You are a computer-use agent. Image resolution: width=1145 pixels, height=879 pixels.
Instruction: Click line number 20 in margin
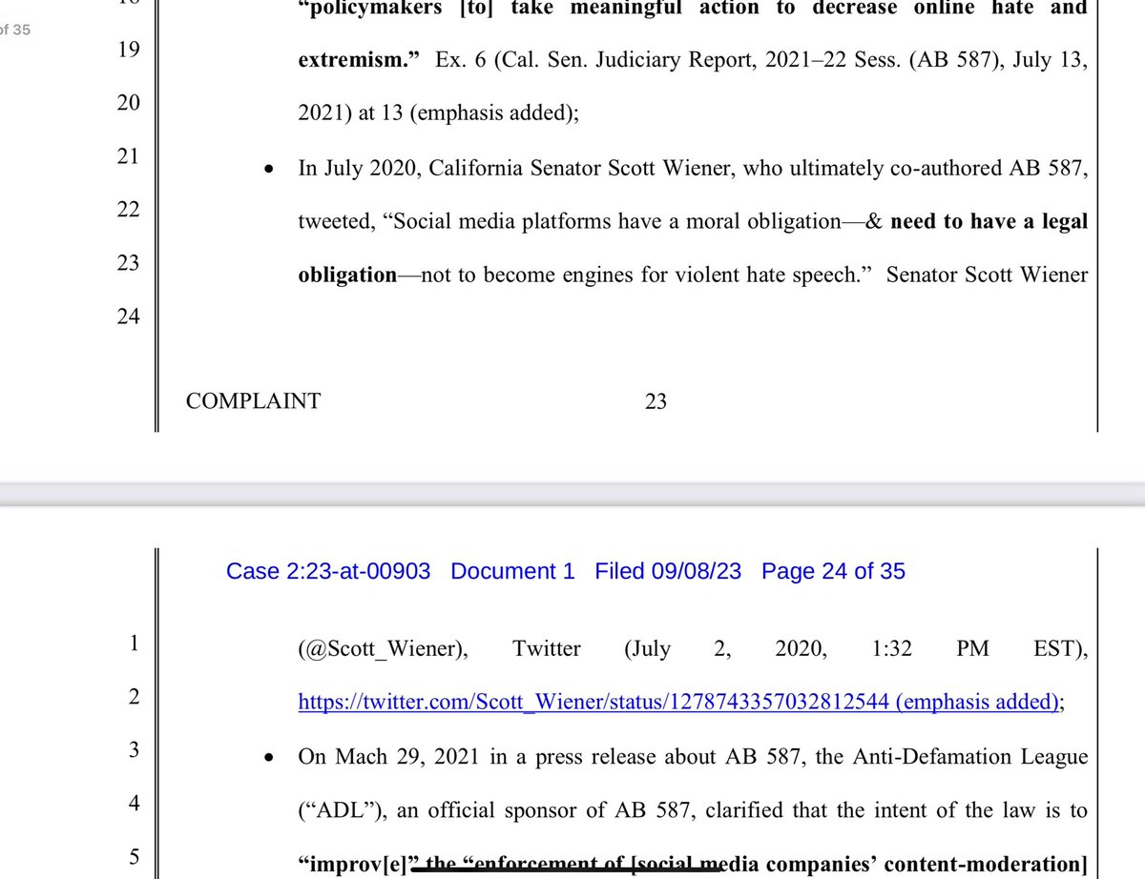[129, 102]
